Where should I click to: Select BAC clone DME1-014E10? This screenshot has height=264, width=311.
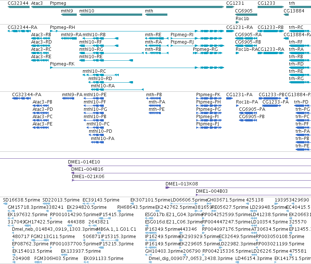tap(84, 162)
